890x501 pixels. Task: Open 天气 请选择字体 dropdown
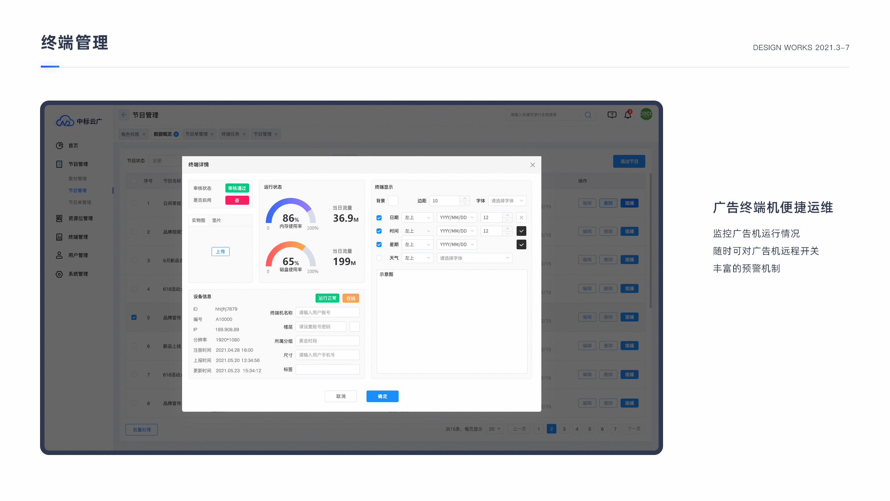click(x=475, y=258)
